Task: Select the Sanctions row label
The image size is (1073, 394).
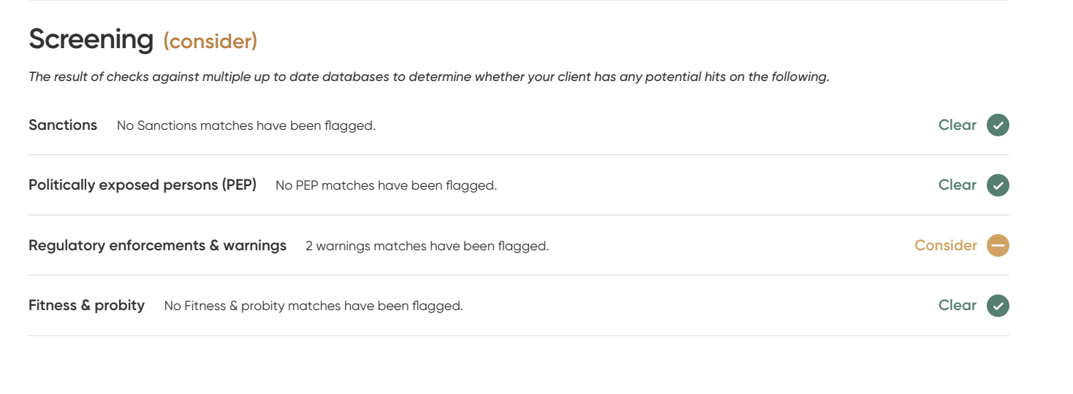Action: tap(63, 125)
